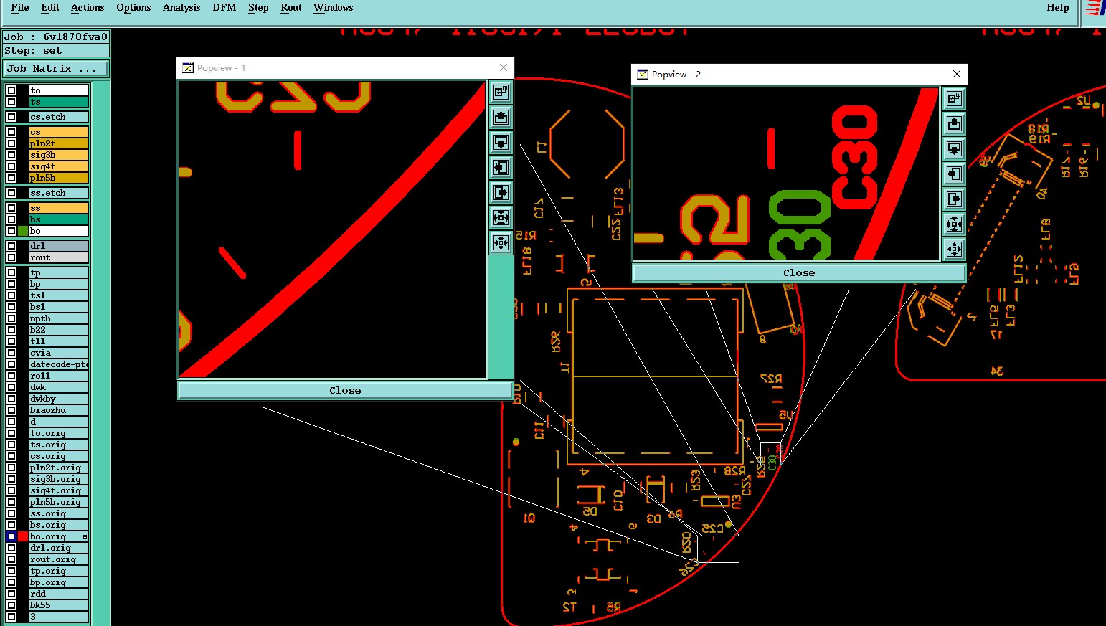This screenshot has width=1106, height=626.
Task: Click the red color swatch beside bo.orig
Action: click(x=23, y=536)
